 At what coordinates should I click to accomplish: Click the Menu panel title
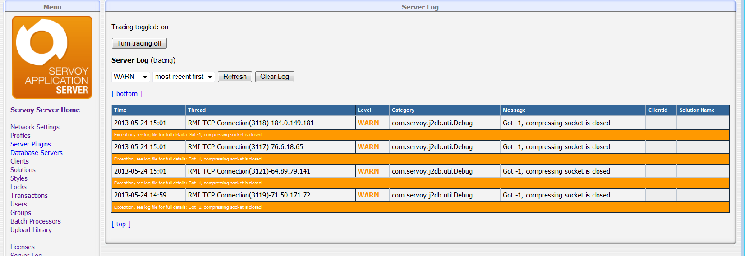[x=52, y=7]
